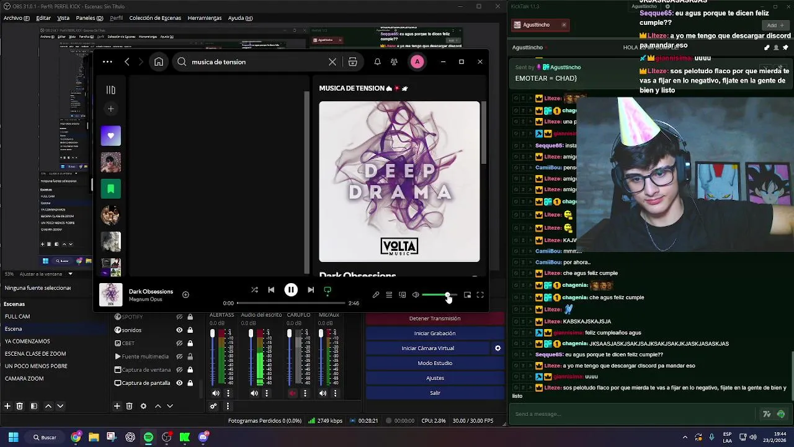Delete selected scene trash icon
This screenshot has height=447, width=794.
pyautogui.click(x=20, y=406)
